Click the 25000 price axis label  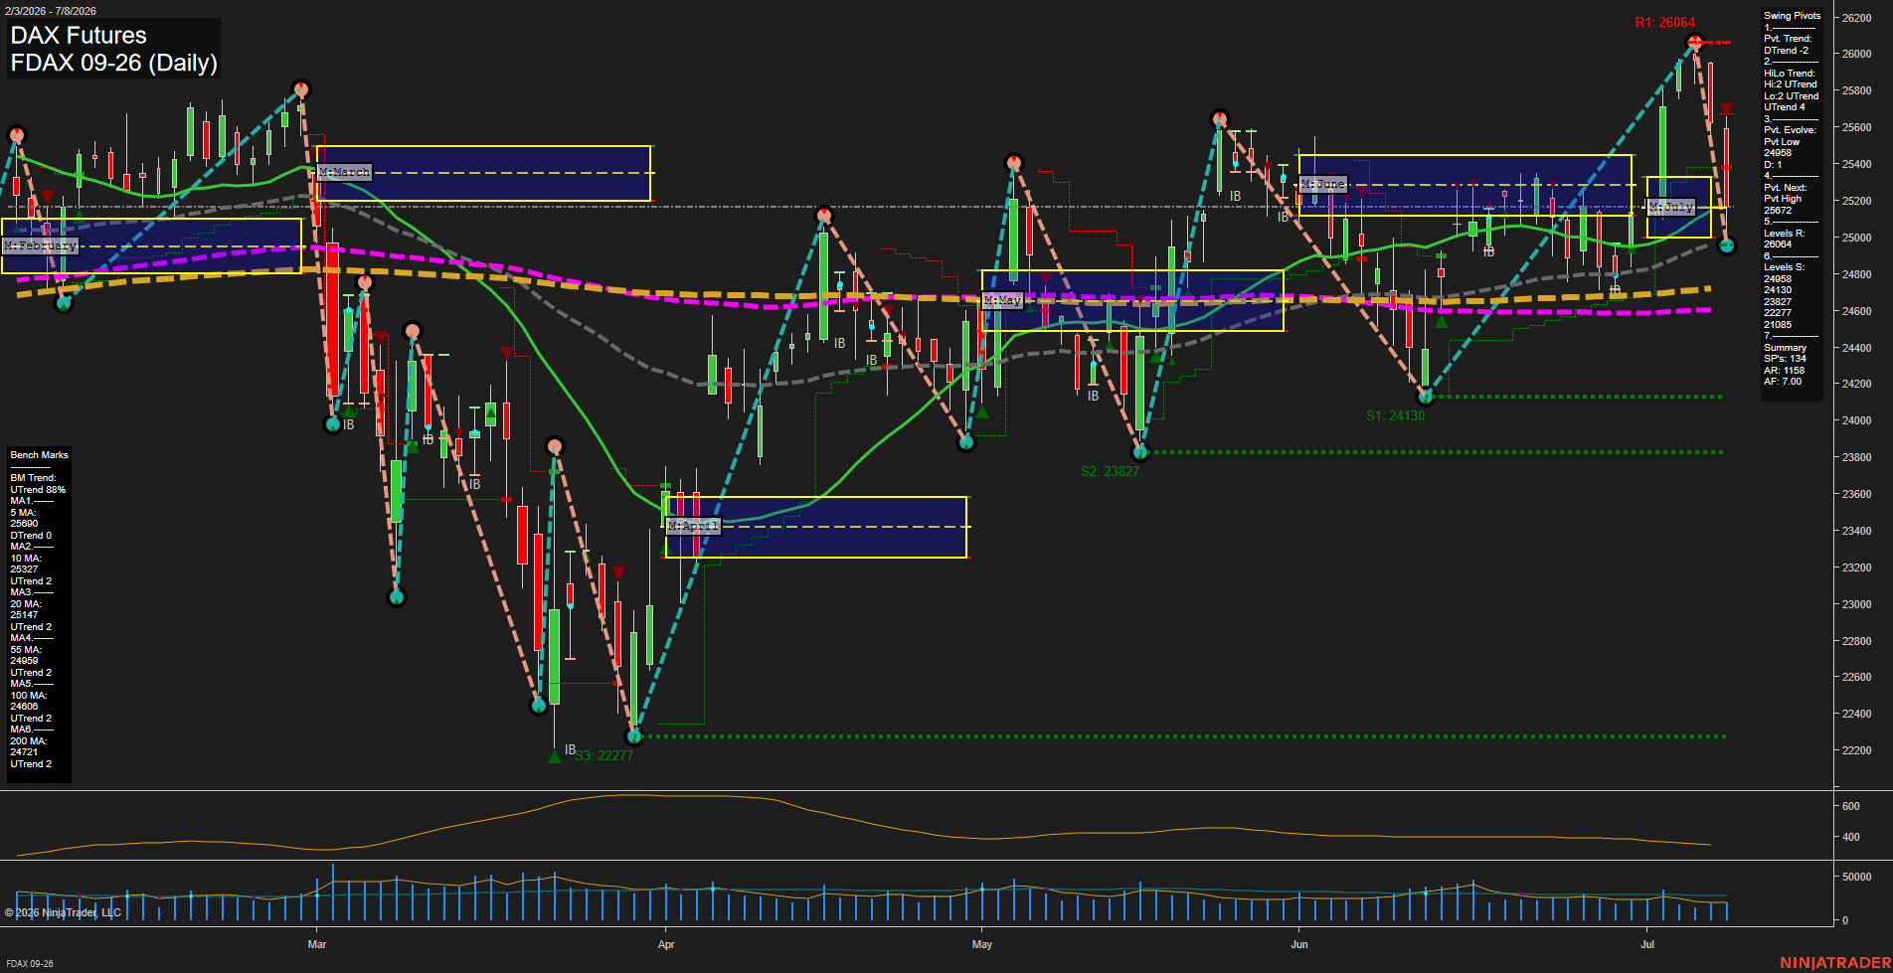click(1856, 238)
